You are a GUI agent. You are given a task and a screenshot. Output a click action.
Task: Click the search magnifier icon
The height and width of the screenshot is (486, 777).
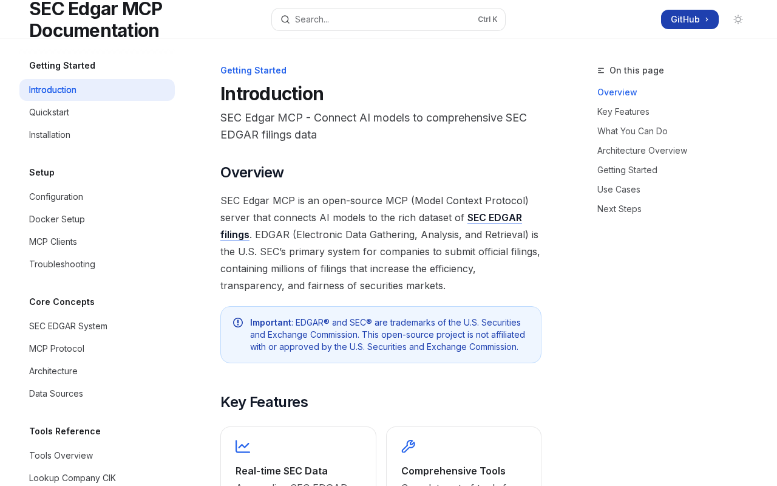tap(285, 19)
